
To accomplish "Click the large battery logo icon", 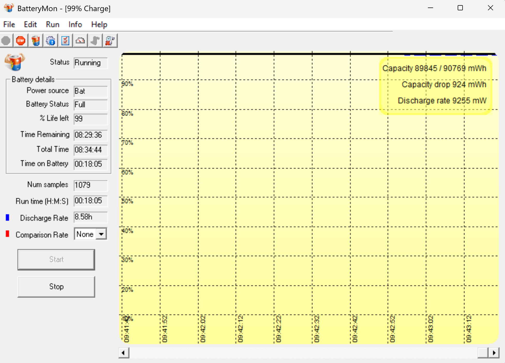I will pyautogui.click(x=14, y=62).
